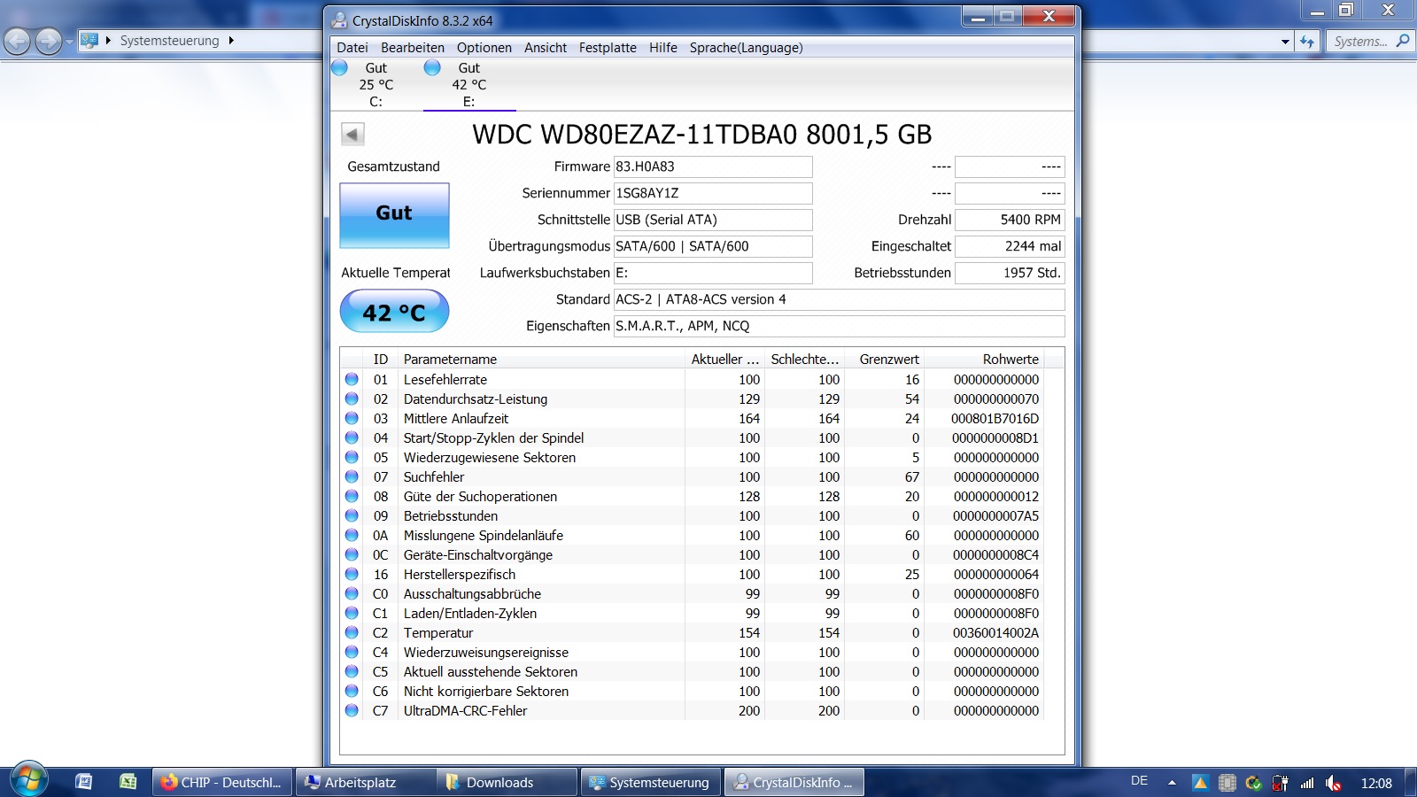Switch to the C: drive tab
The height and width of the screenshot is (797, 1417).
(376, 85)
